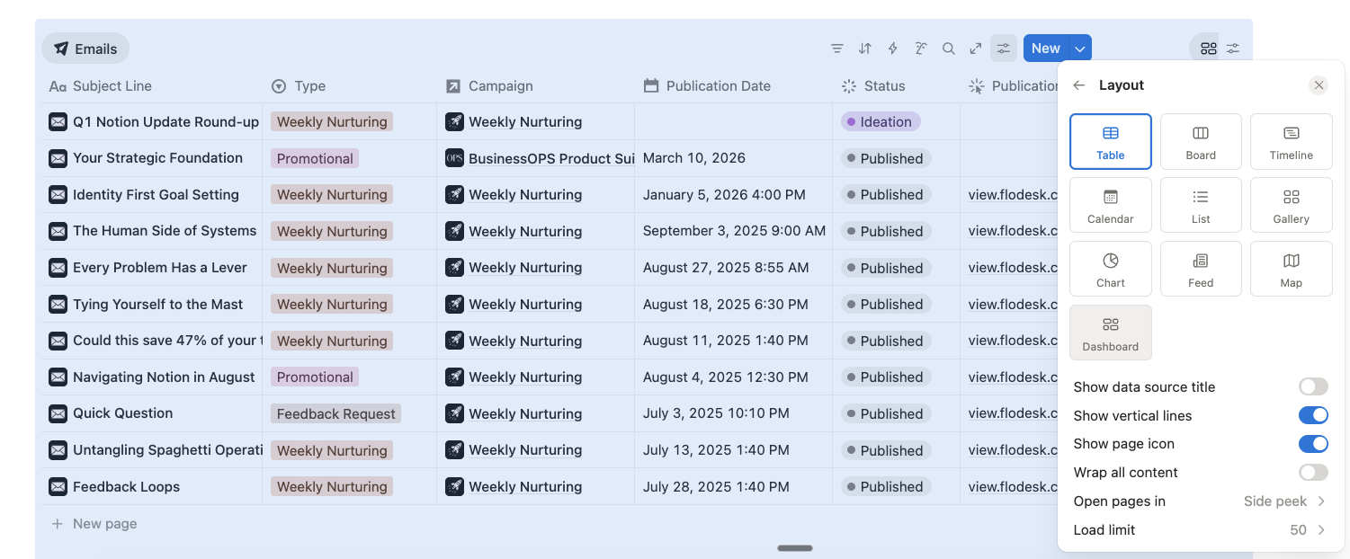The height and width of the screenshot is (559, 1350).
Task: Click the search icon in the database toolbar
Action: (x=949, y=48)
